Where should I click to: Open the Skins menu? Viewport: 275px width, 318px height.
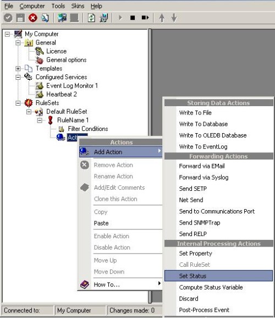pos(78,6)
